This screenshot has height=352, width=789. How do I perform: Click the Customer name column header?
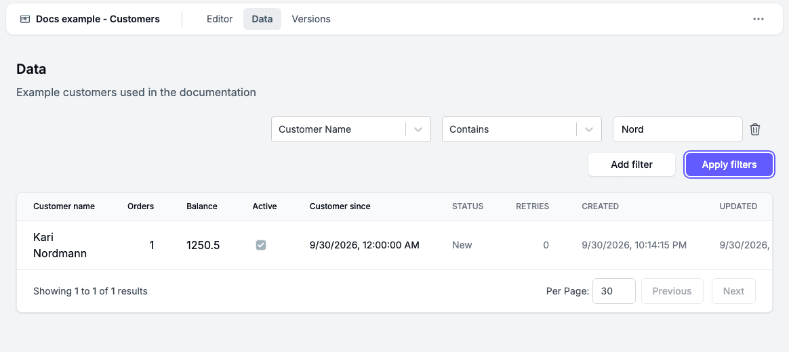64,206
